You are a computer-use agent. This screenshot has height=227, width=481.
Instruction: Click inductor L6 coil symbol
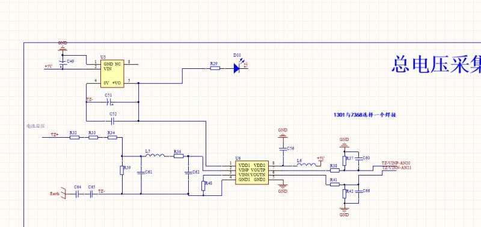(306, 165)
